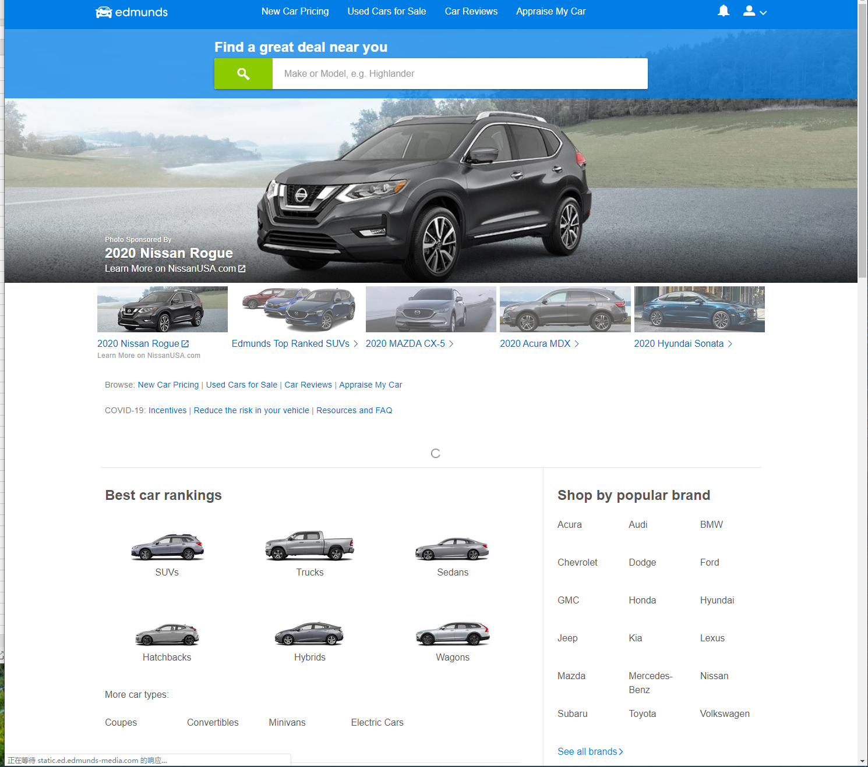Click the Make or Model search field
Image resolution: width=868 pixels, height=767 pixels.
point(460,74)
